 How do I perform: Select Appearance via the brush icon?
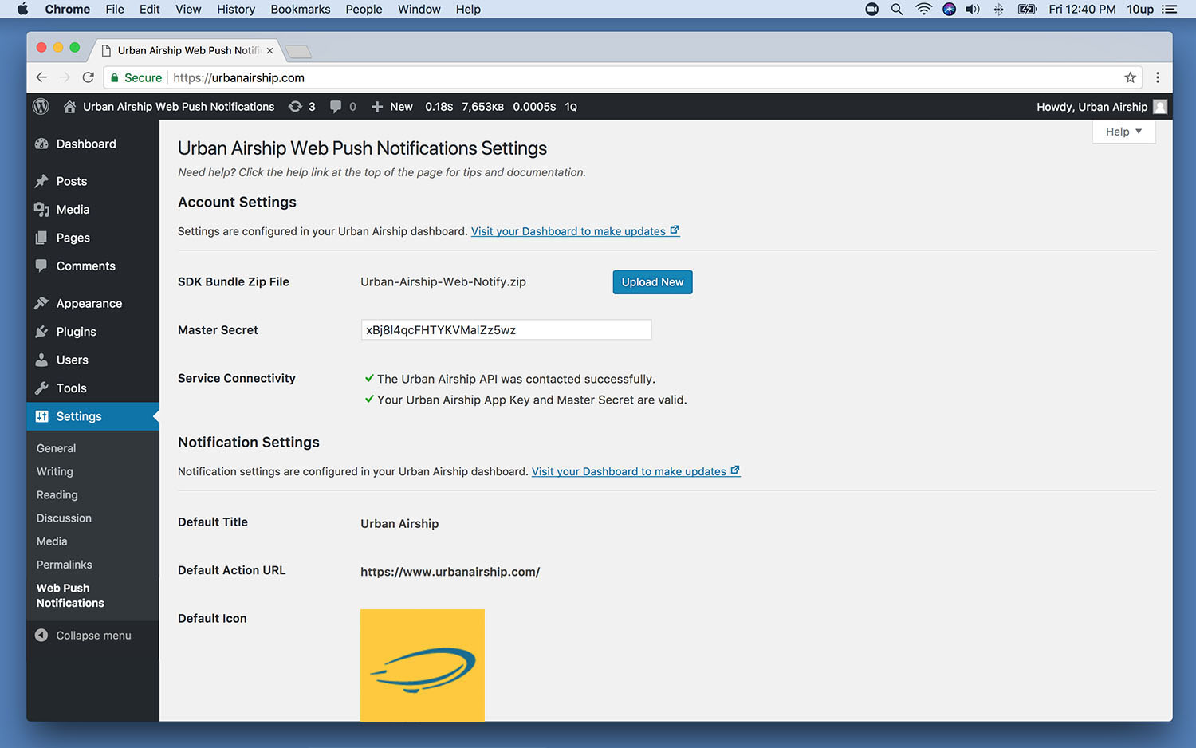coord(41,303)
